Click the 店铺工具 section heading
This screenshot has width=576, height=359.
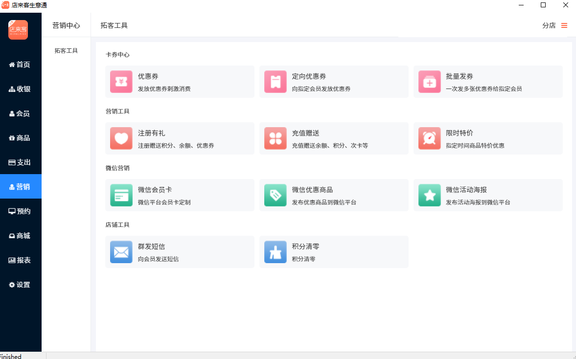tap(117, 224)
